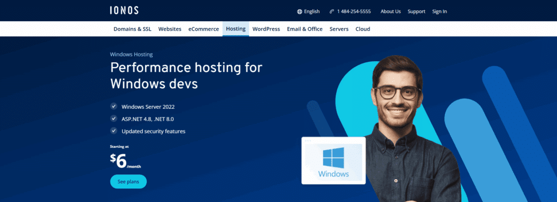Click the Performance hosting for Windows devs heading

click(x=186, y=76)
